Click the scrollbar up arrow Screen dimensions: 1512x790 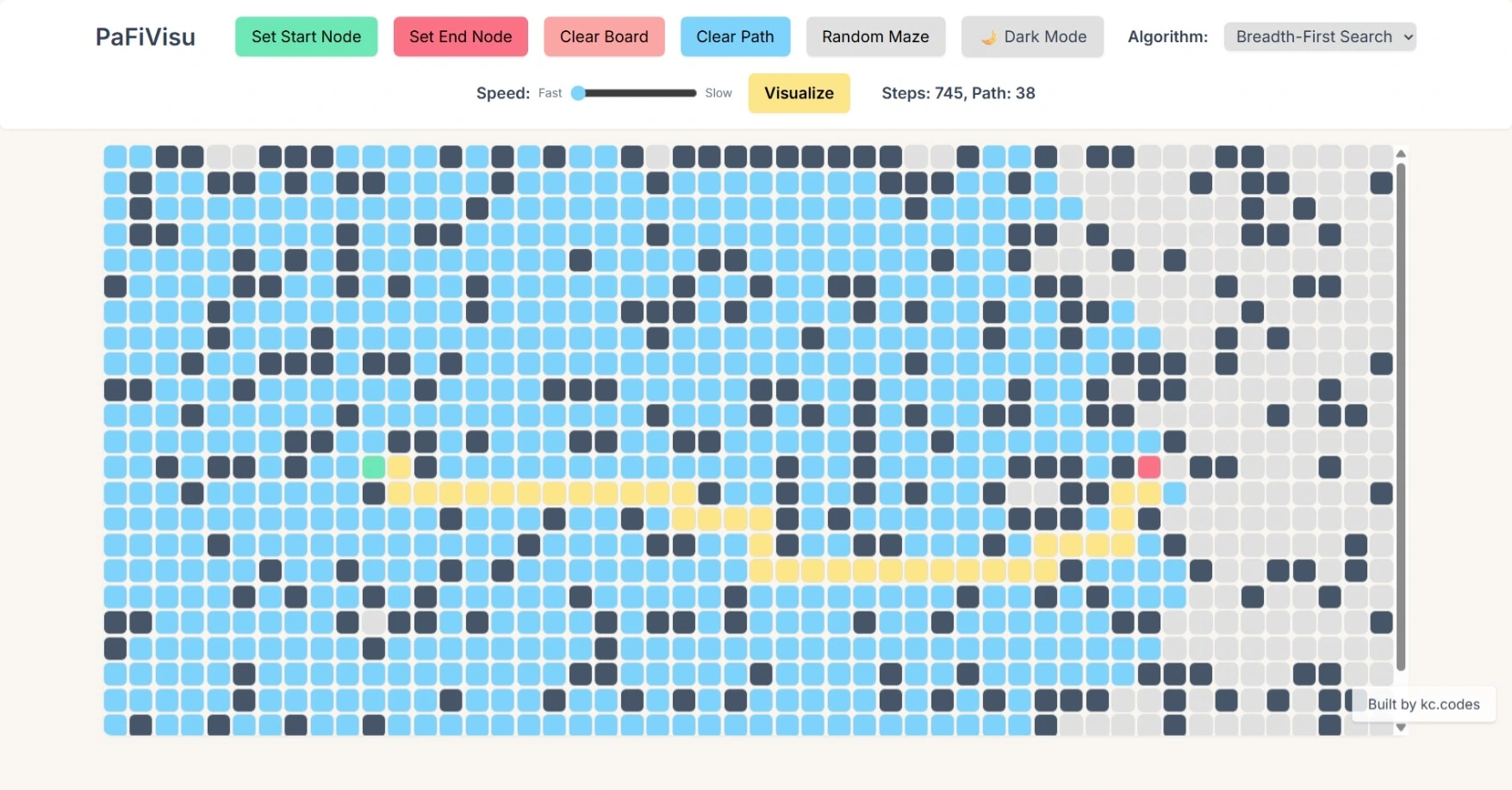click(1401, 153)
